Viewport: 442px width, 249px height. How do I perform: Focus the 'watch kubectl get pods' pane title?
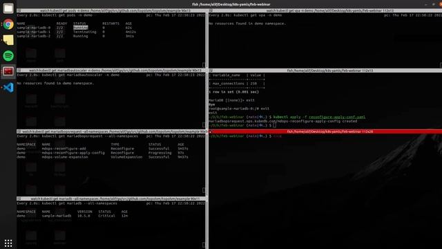coord(115,10)
